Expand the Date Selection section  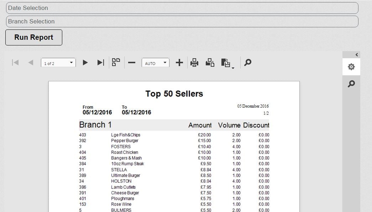pos(182,8)
